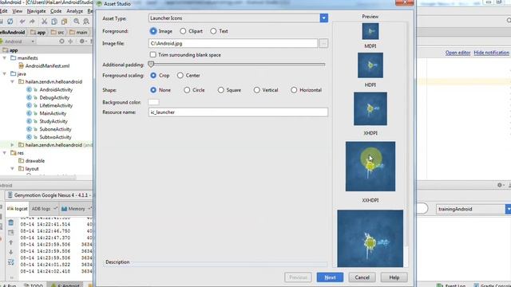Click the AndroidManifest.xml file icon

pyautogui.click(x=22, y=65)
